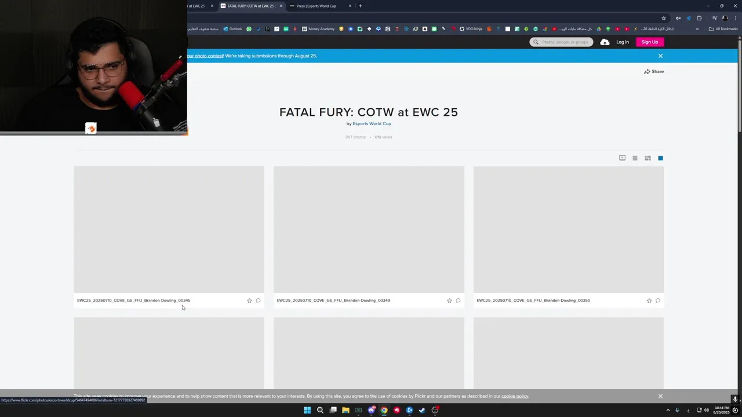The image size is (742, 417).
Task: Expand the hidden bookmarks overflow chevron
Action: tap(697, 29)
